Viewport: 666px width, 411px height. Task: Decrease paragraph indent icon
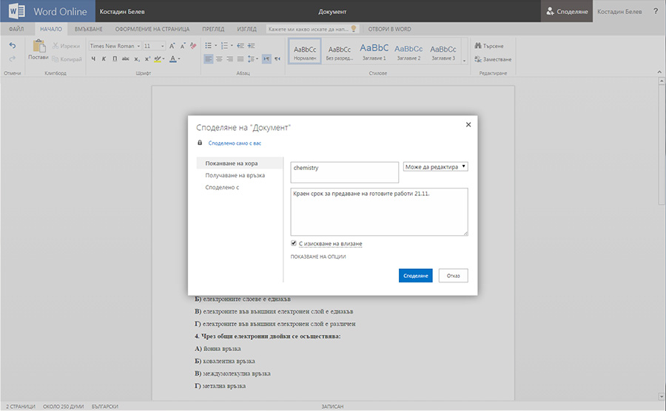point(240,46)
